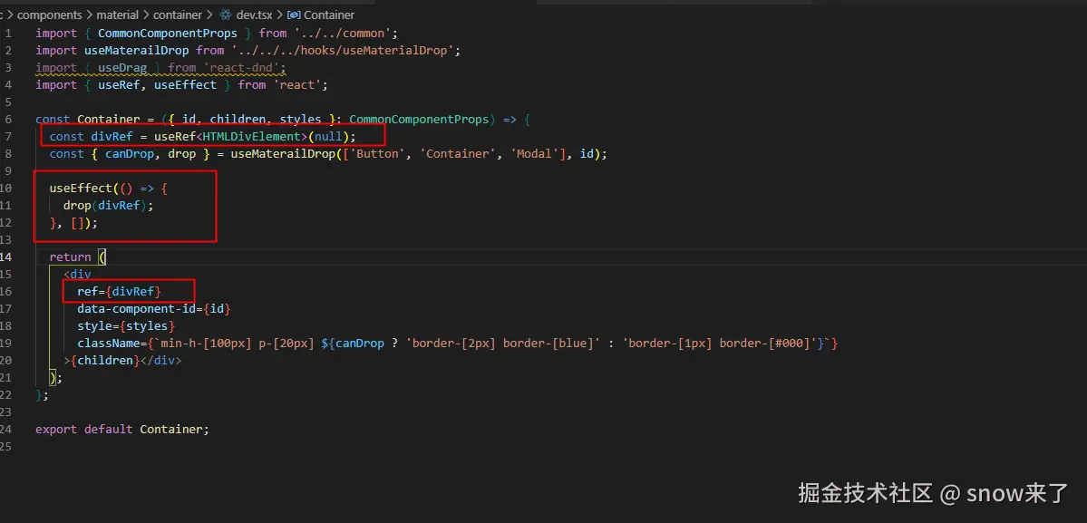
Task: Click canDrop in the destructuring on line 8
Action: [x=129, y=154]
